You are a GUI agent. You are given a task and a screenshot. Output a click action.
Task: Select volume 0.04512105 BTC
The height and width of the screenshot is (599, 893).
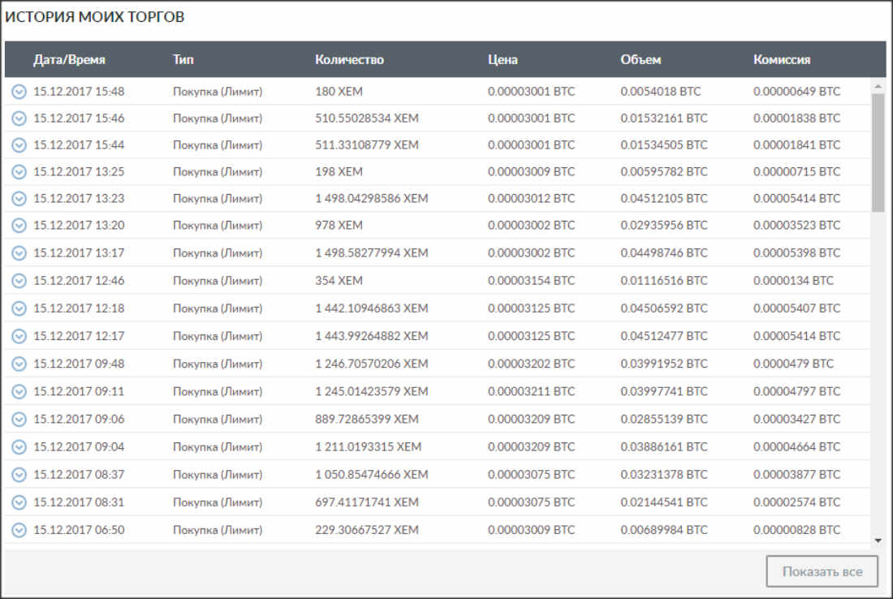tap(664, 199)
